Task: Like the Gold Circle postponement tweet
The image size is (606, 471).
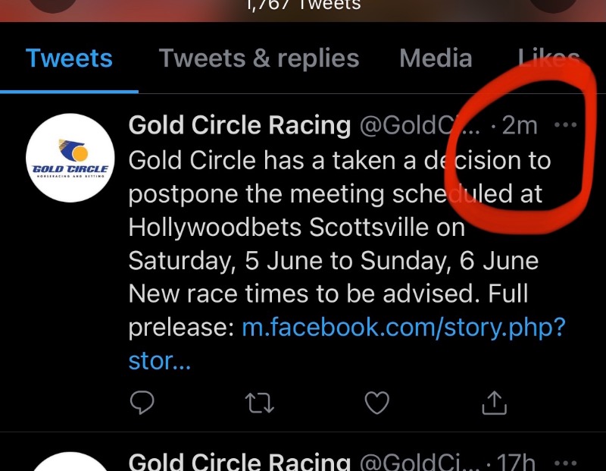Action: [376, 403]
